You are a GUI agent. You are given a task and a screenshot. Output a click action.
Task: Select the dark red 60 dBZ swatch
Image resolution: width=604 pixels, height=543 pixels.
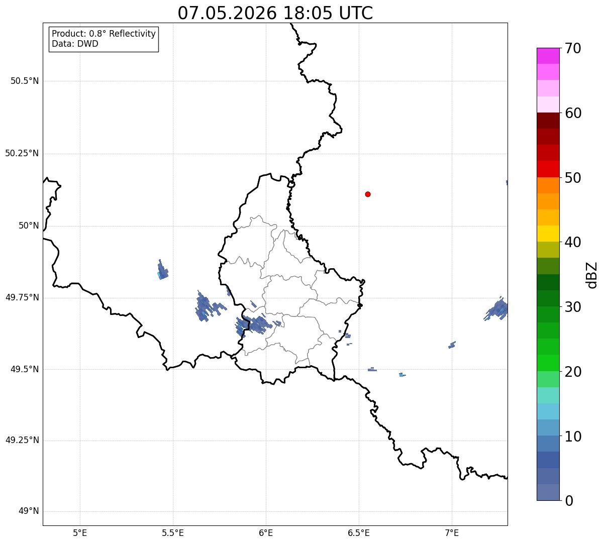[x=548, y=121]
